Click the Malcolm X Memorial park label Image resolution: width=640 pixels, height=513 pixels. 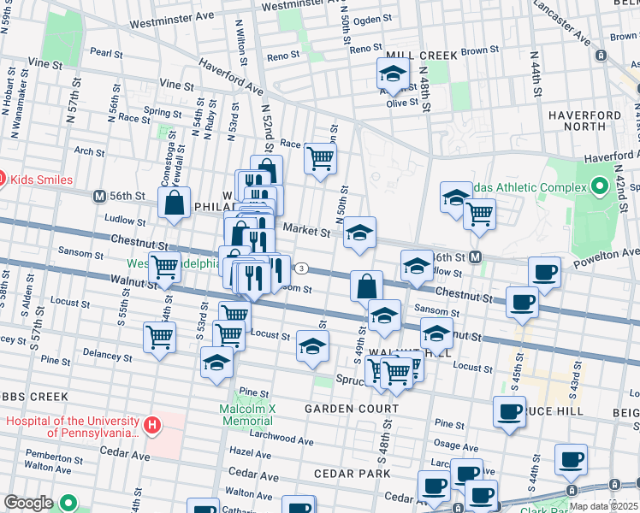248,415
